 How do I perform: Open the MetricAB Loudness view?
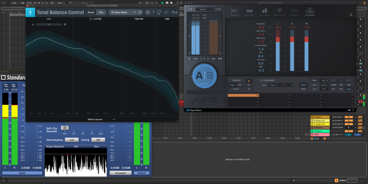(x=310, y=12)
